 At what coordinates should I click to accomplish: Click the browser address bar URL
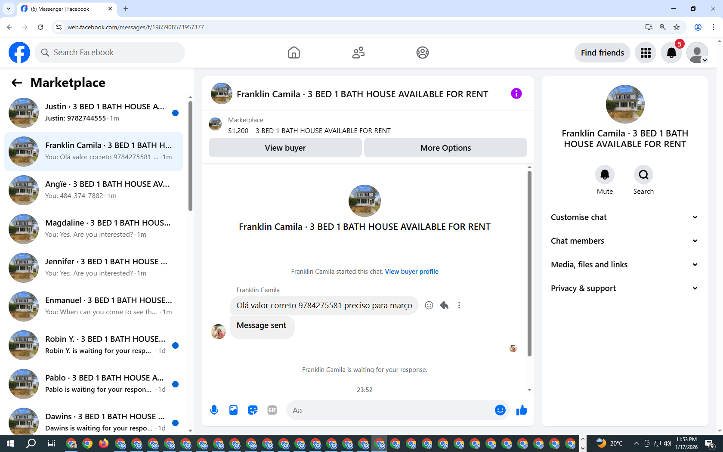tap(136, 27)
